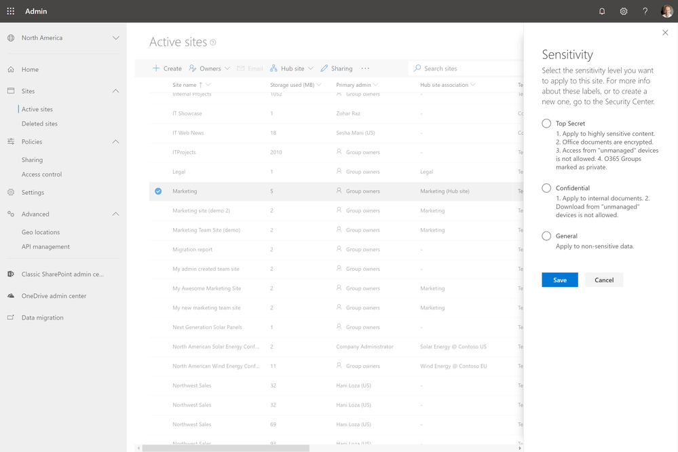Close the Sensitivity panel
The height and width of the screenshot is (452, 678).
[x=665, y=33]
